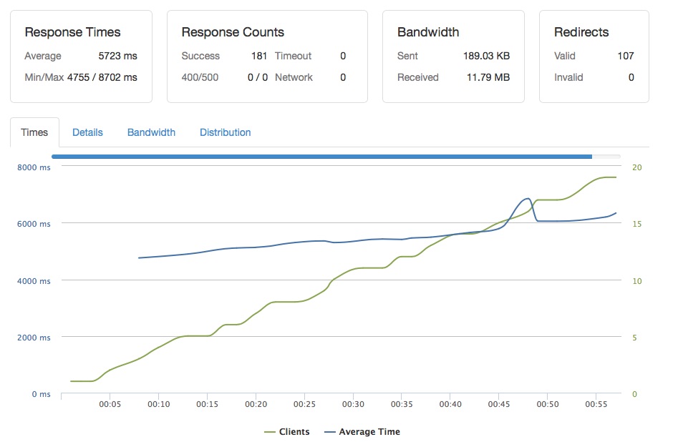Click the Response Counts card heading
Screen dimensions: 678x442
pos(233,32)
